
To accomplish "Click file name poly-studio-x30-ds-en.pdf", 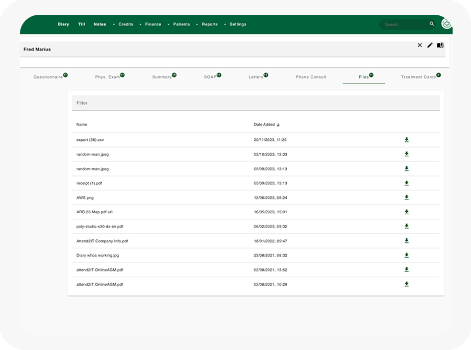I will pyautogui.click(x=100, y=227).
